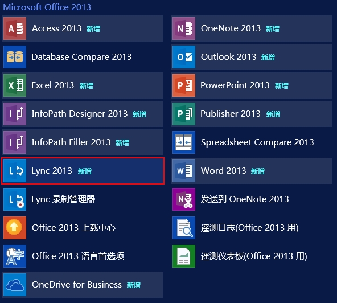Click the OneNote 2013 text label
This screenshot has height=303, width=337.
tap(231, 28)
